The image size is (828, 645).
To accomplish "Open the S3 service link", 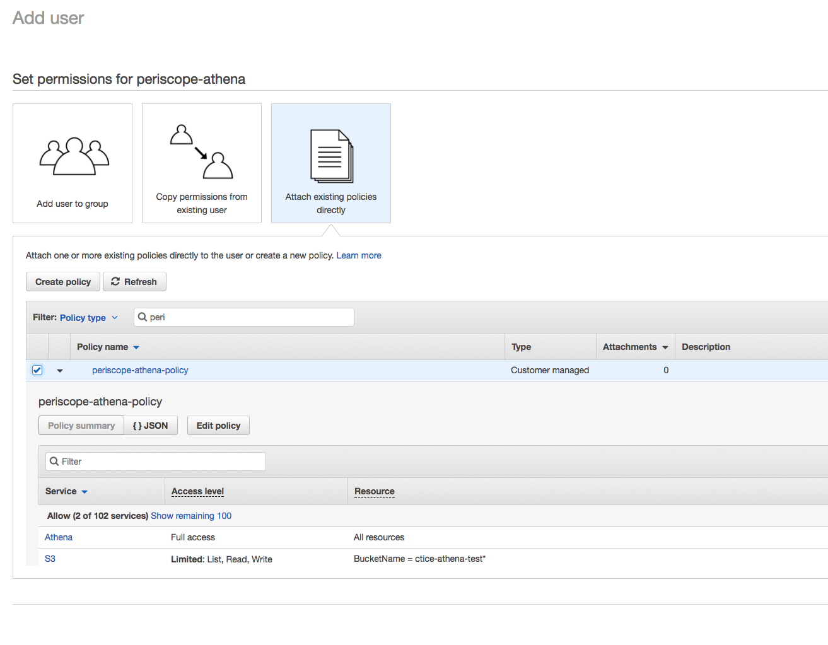I will click(50, 559).
